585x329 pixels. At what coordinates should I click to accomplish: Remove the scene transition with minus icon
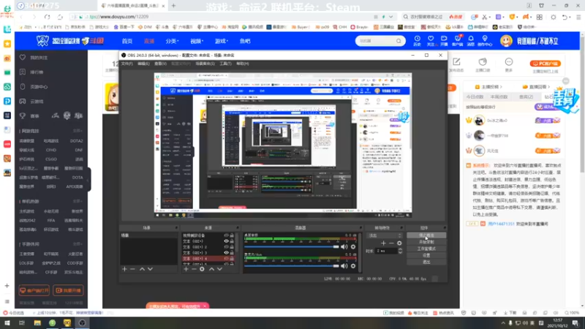[391, 243]
